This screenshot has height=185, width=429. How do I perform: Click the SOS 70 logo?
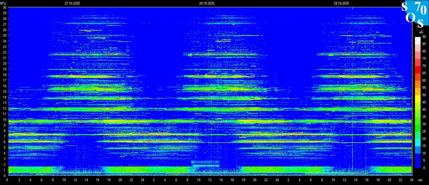415,13
